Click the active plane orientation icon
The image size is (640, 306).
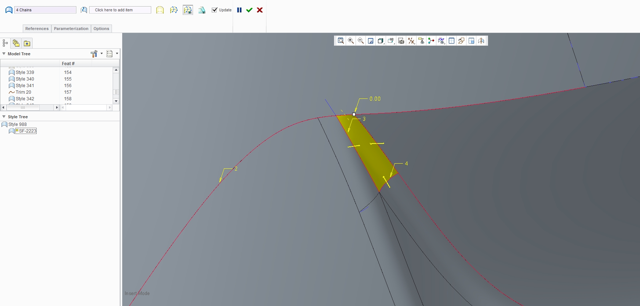click(461, 41)
